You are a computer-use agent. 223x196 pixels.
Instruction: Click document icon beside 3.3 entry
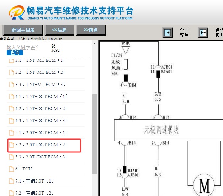tap(11, 85)
